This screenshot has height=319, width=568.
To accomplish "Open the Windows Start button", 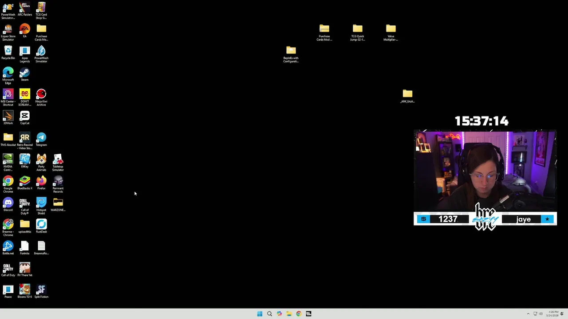I will coord(260,314).
